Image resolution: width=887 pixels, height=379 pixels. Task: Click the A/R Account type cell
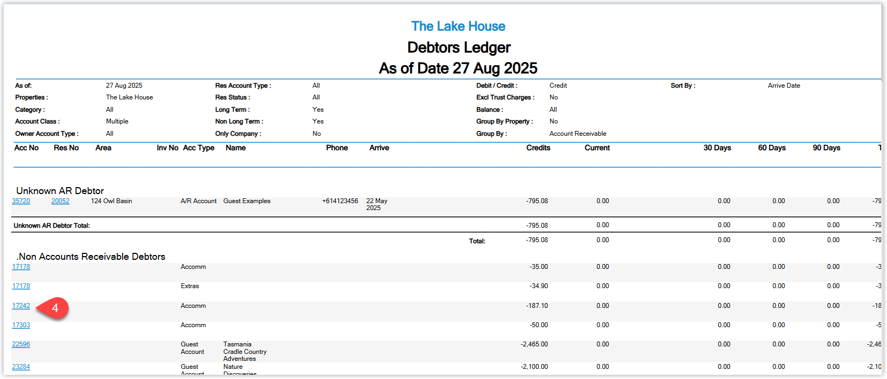[x=199, y=201]
